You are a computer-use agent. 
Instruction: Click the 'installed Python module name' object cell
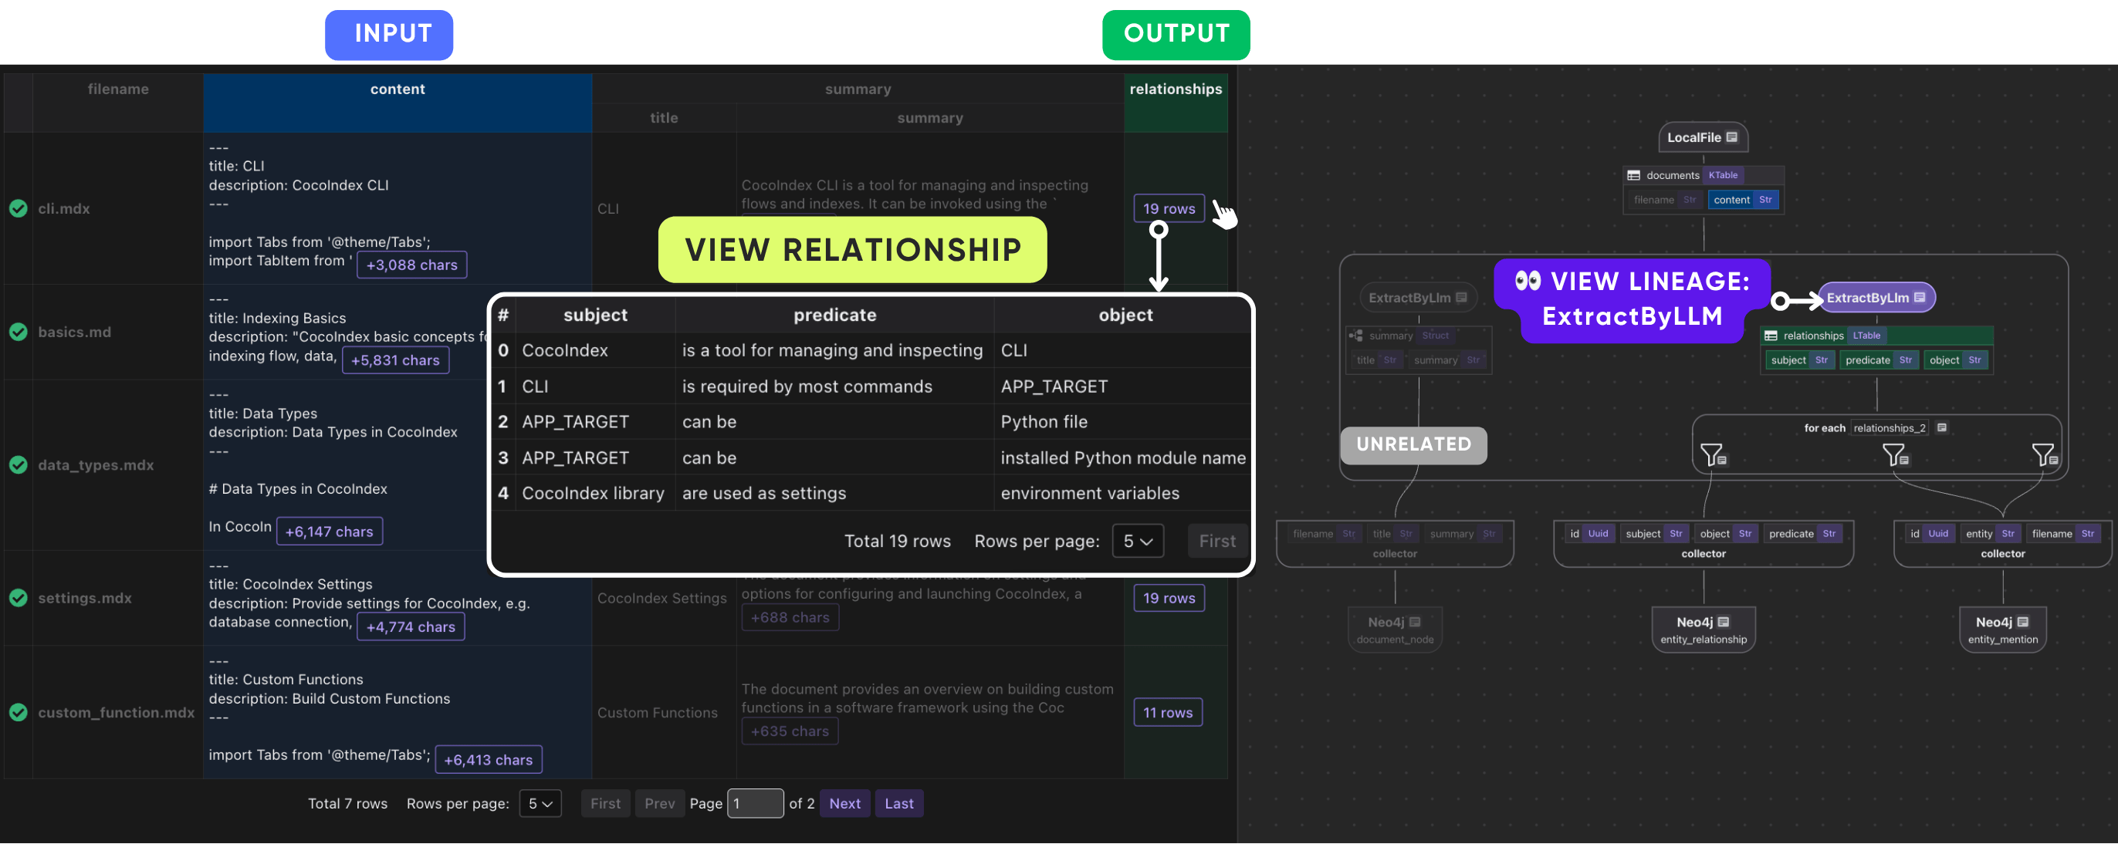(1123, 457)
